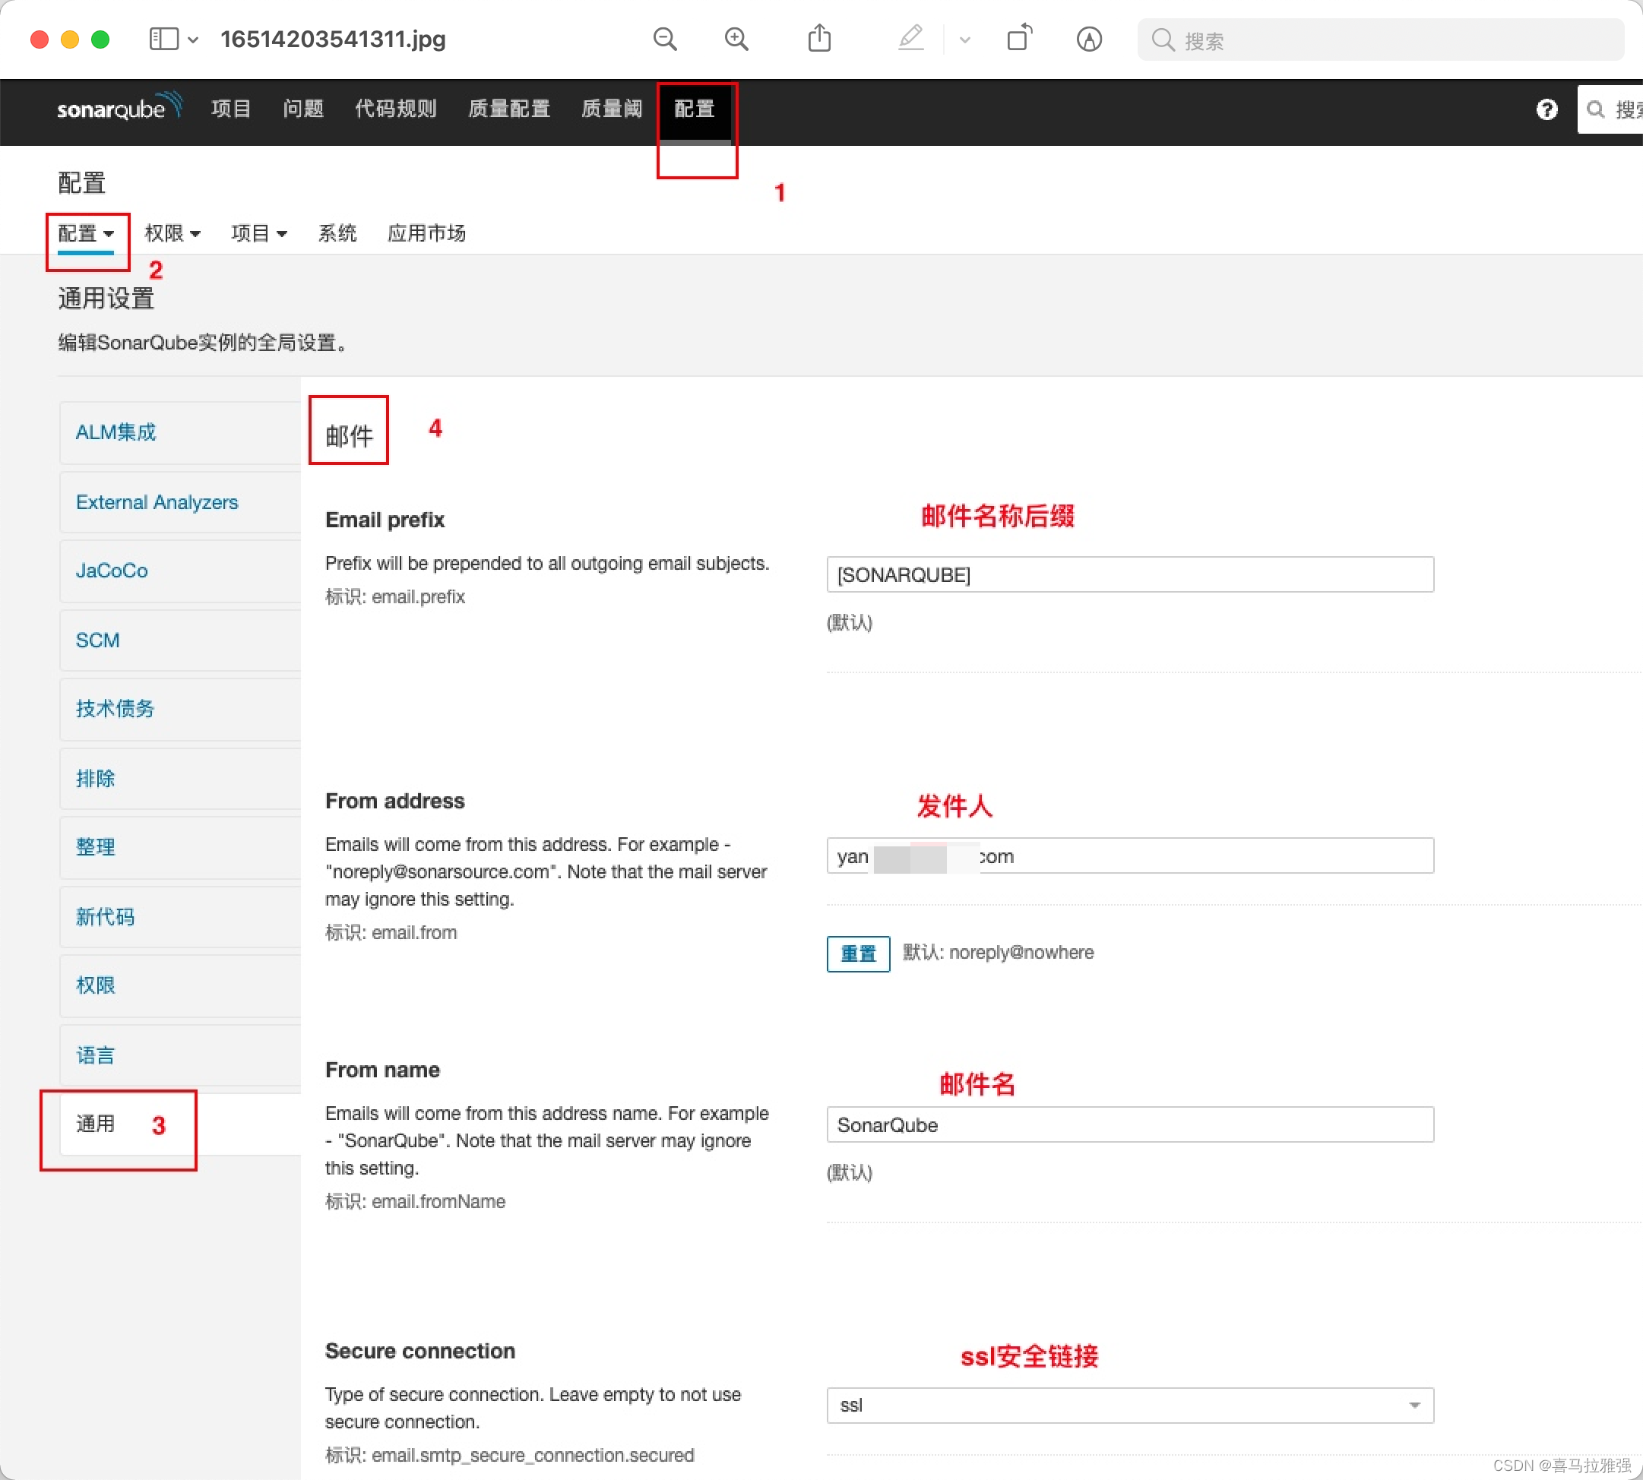Open the 质量阈 top navigation item
Screen dimensions: 1643x1480
pos(612,108)
